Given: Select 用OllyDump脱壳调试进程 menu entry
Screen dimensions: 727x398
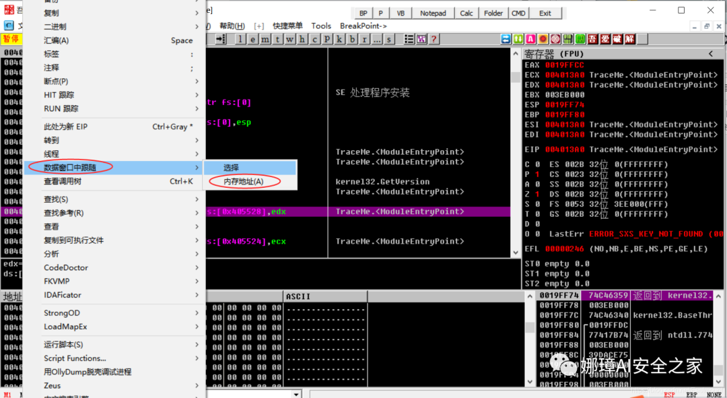Looking at the screenshot, I should (114, 372).
